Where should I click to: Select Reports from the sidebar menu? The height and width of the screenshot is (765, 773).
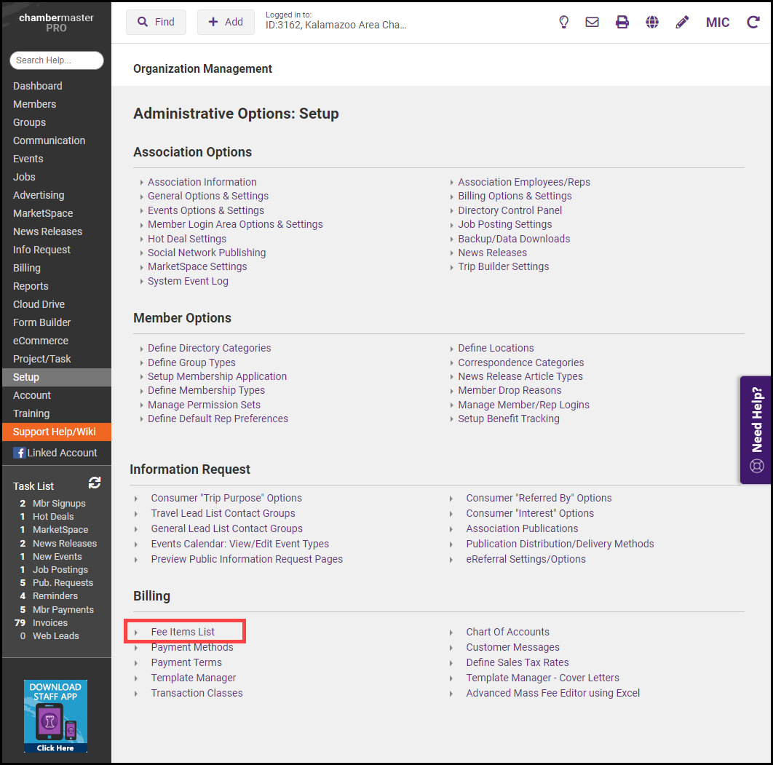[31, 286]
